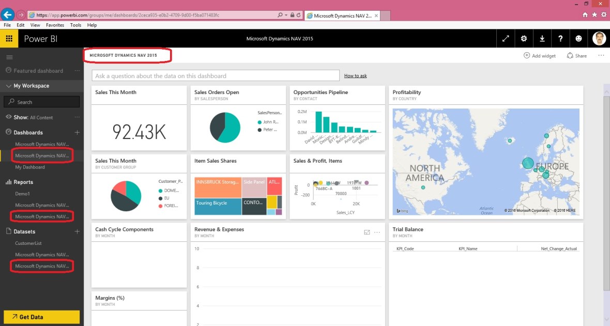The image size is (610, 326).
Task: Click the Get Data button
Action: tap(41, 317)
